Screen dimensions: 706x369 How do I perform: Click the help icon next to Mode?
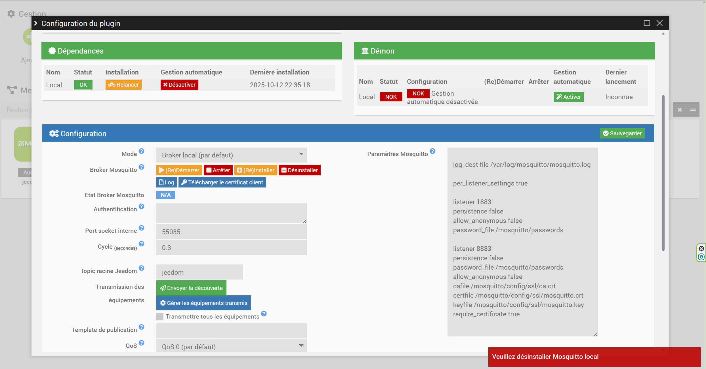[141, 151]
